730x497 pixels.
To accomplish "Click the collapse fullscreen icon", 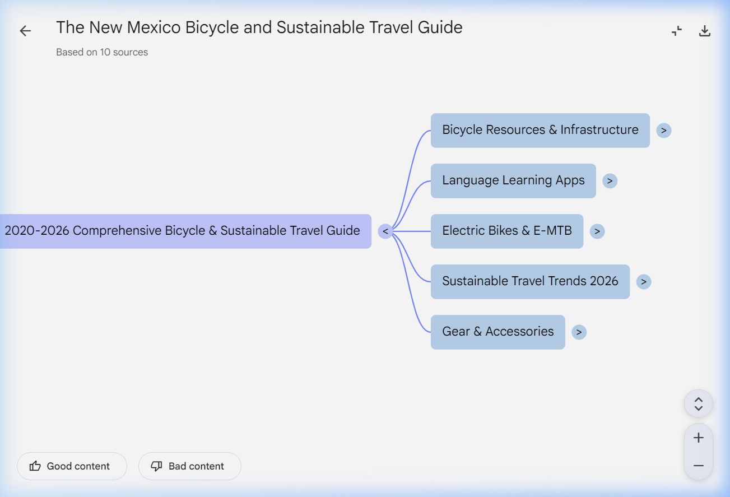I will tap(677, 31).
